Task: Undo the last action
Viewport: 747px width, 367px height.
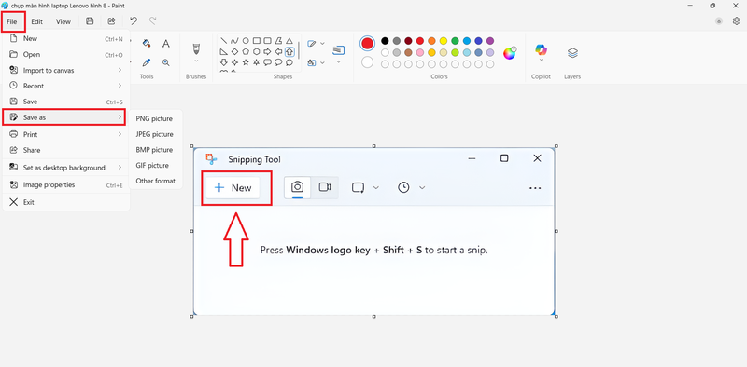Action: 134,21
